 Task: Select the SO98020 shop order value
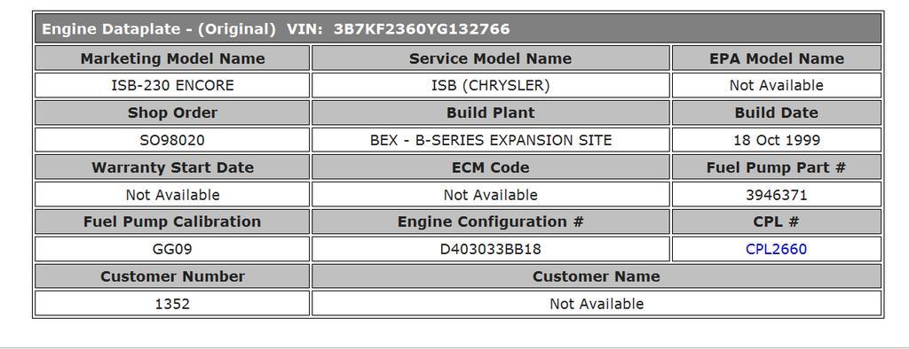pos(172,140)
